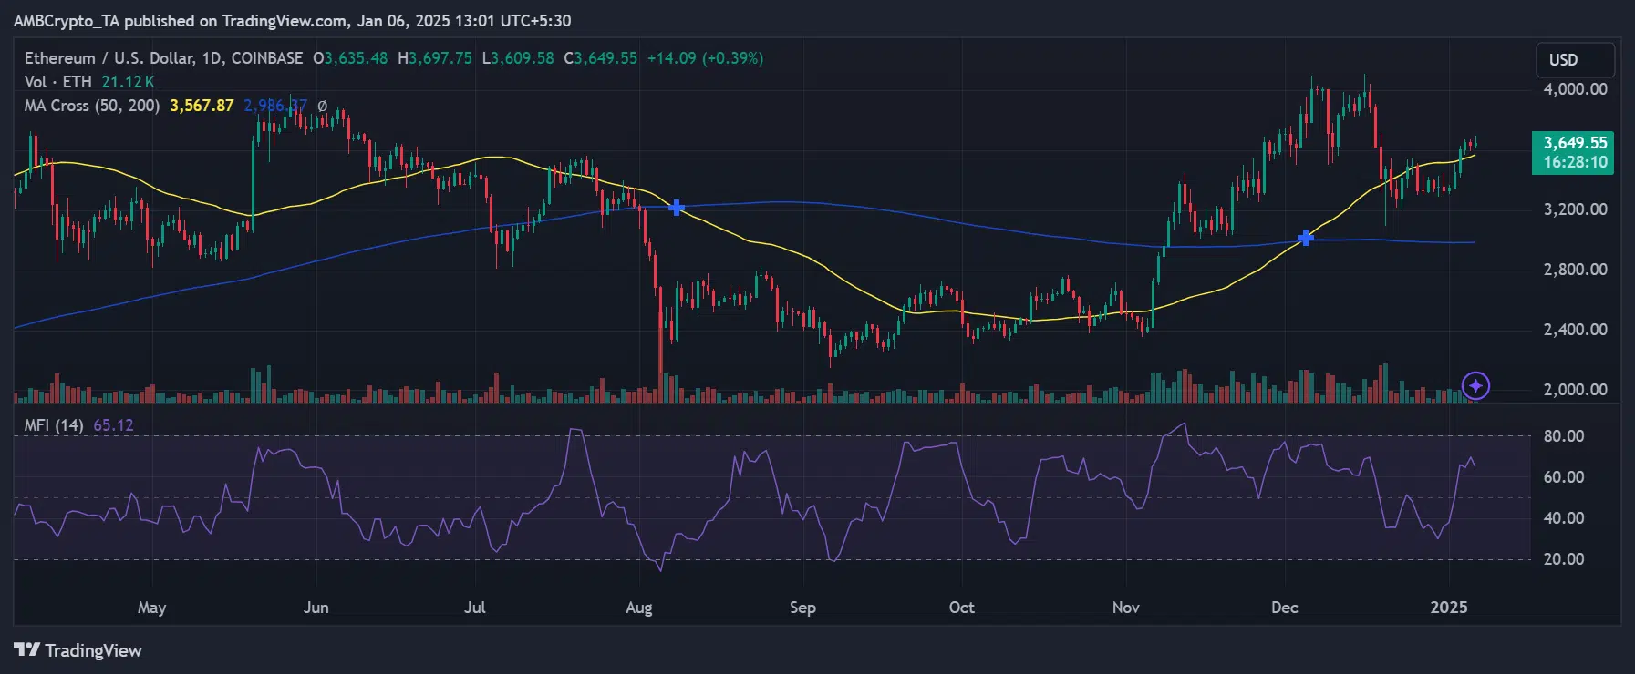Click the Sep label on time axis
Viewport: 1635px width, 674px height.
click(x=802, y=608)
